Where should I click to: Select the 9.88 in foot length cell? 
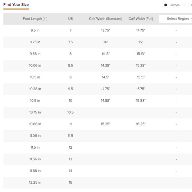35,54
